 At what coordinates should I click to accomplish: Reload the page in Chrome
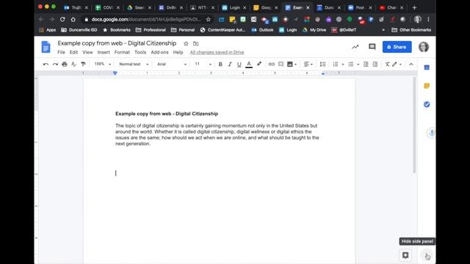(x=62, y=20)
